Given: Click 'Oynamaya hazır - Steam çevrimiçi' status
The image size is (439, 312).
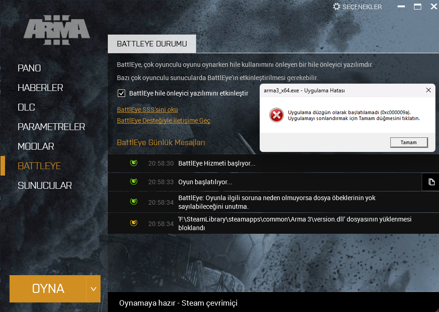Looking at the screenshot, I should pos(178,303).
